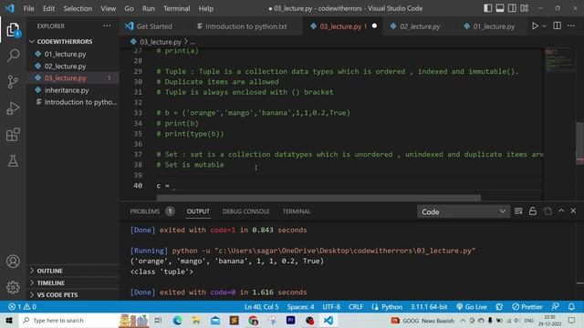Open the run button dropdown arrow
This screenshot has height=328, width=584.
pos(544,26)
